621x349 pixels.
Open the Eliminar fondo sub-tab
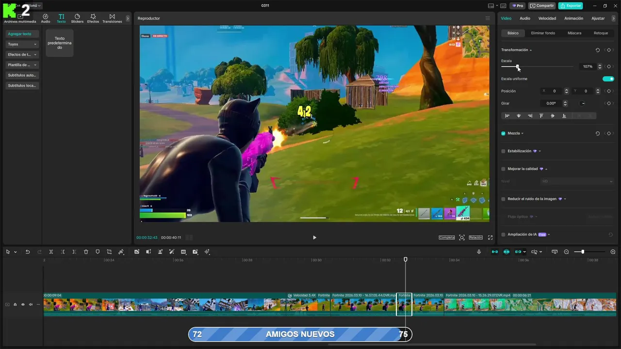543,33
